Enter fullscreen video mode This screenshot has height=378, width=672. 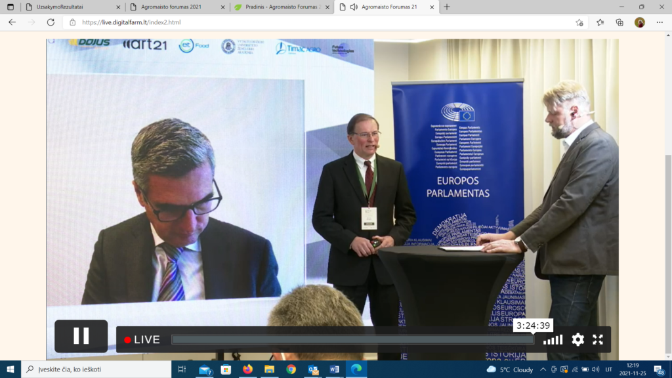tap(598, 339)
